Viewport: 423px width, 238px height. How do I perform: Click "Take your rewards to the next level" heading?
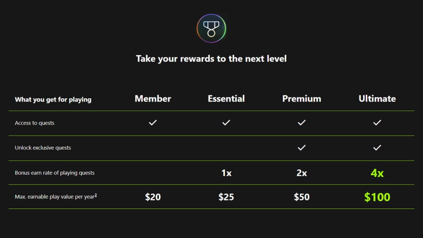211,59
